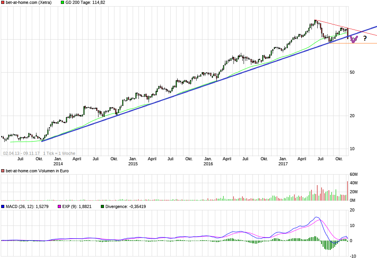Click the dark green Divergence legend swatch

(x=102, y=206)
